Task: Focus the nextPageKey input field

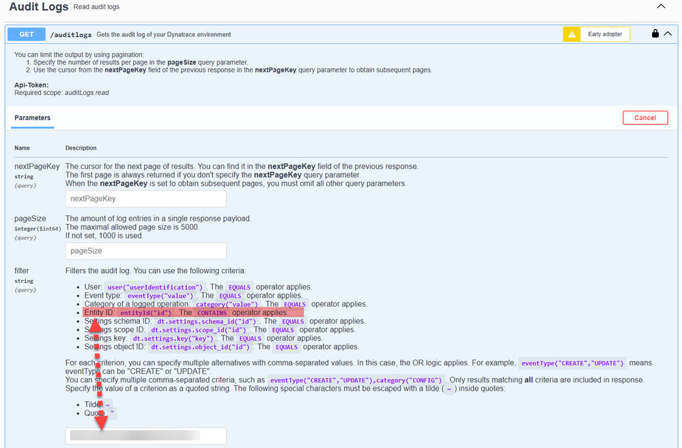Action: tap(145, 199)
